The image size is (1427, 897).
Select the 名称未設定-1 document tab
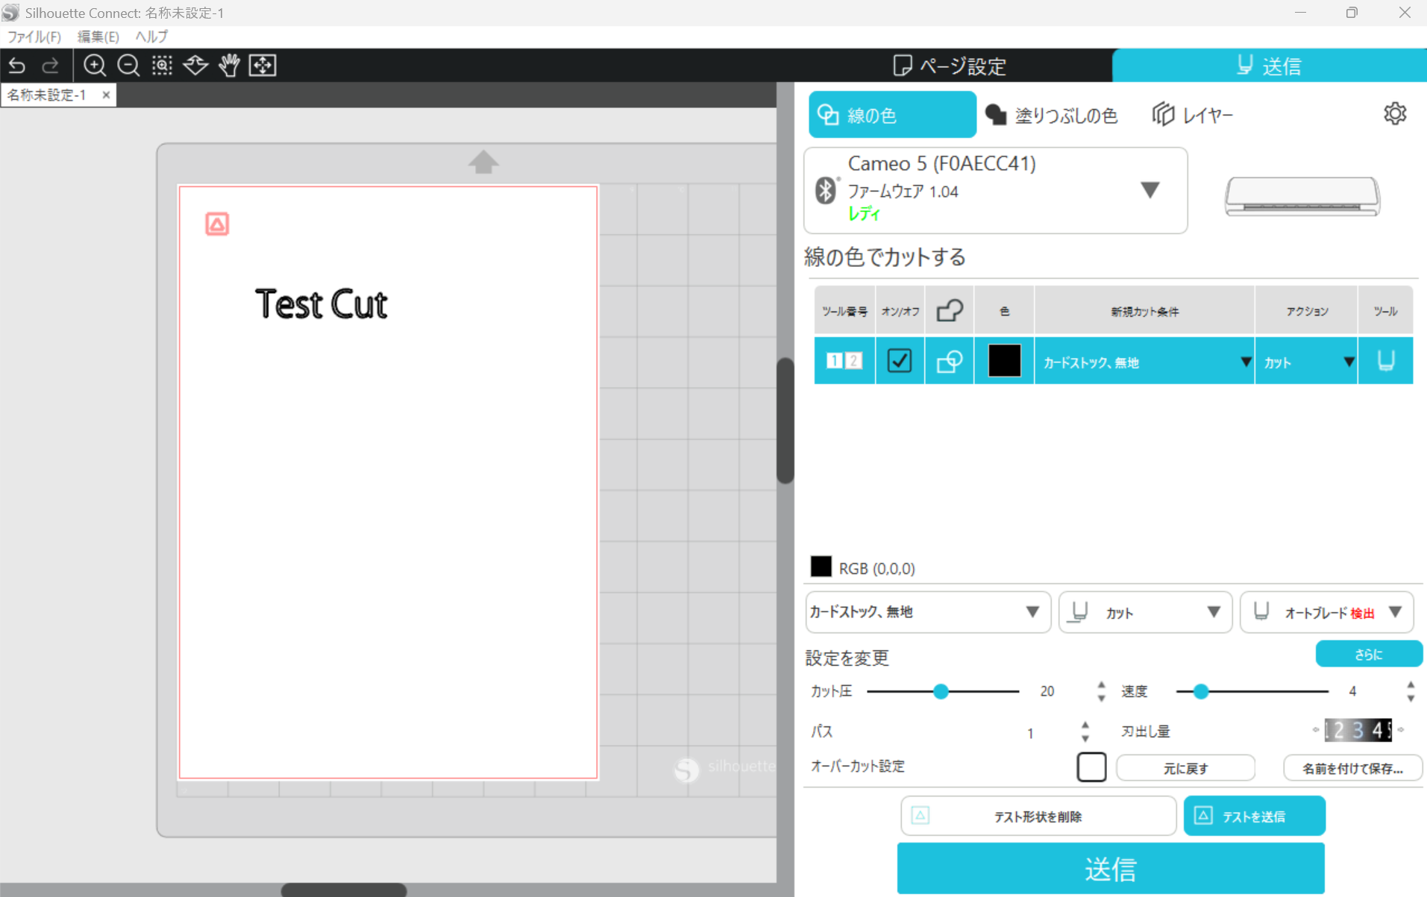point(47,95)
